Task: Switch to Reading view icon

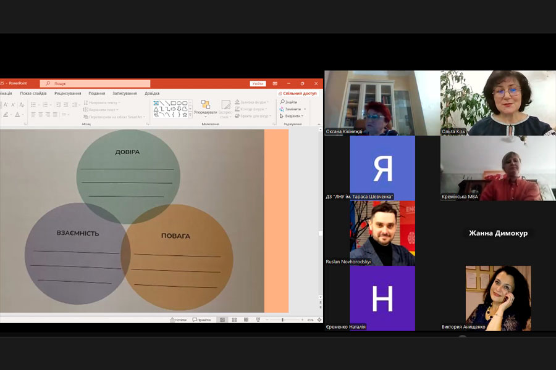Action: point(246,319)
